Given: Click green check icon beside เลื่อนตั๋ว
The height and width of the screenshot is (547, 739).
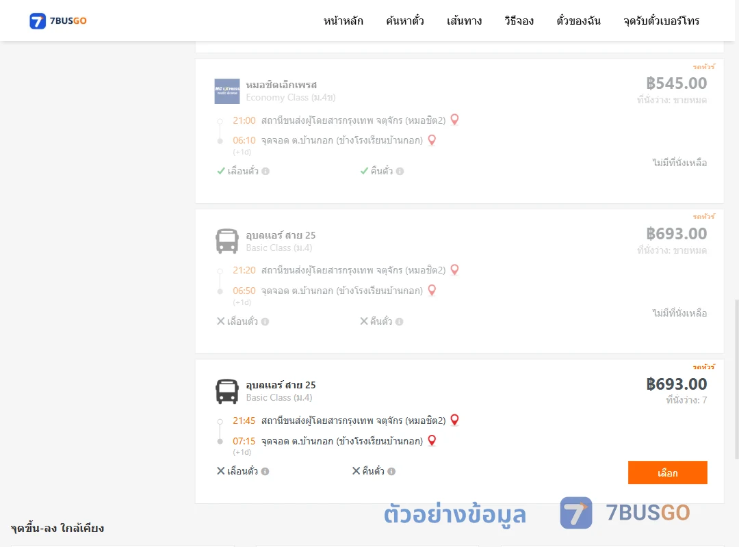Looking at the screenshot, I should pos(220,171).
